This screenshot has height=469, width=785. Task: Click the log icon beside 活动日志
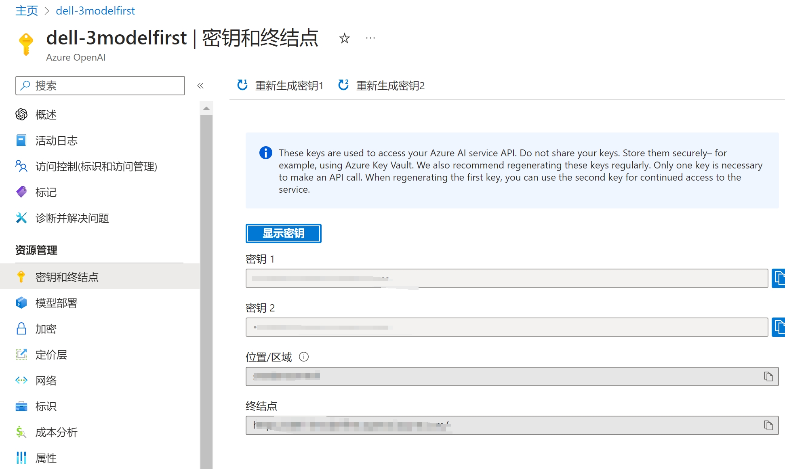pyautogui.click(x=21, y=141)
